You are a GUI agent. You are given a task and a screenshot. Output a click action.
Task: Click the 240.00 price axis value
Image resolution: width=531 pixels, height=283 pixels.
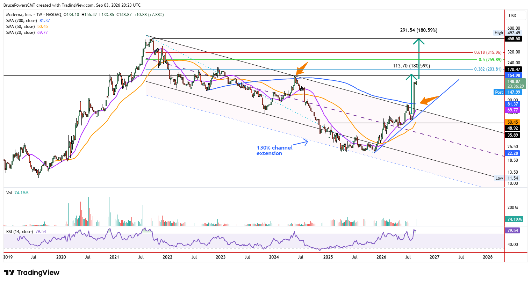click(514, 63)
